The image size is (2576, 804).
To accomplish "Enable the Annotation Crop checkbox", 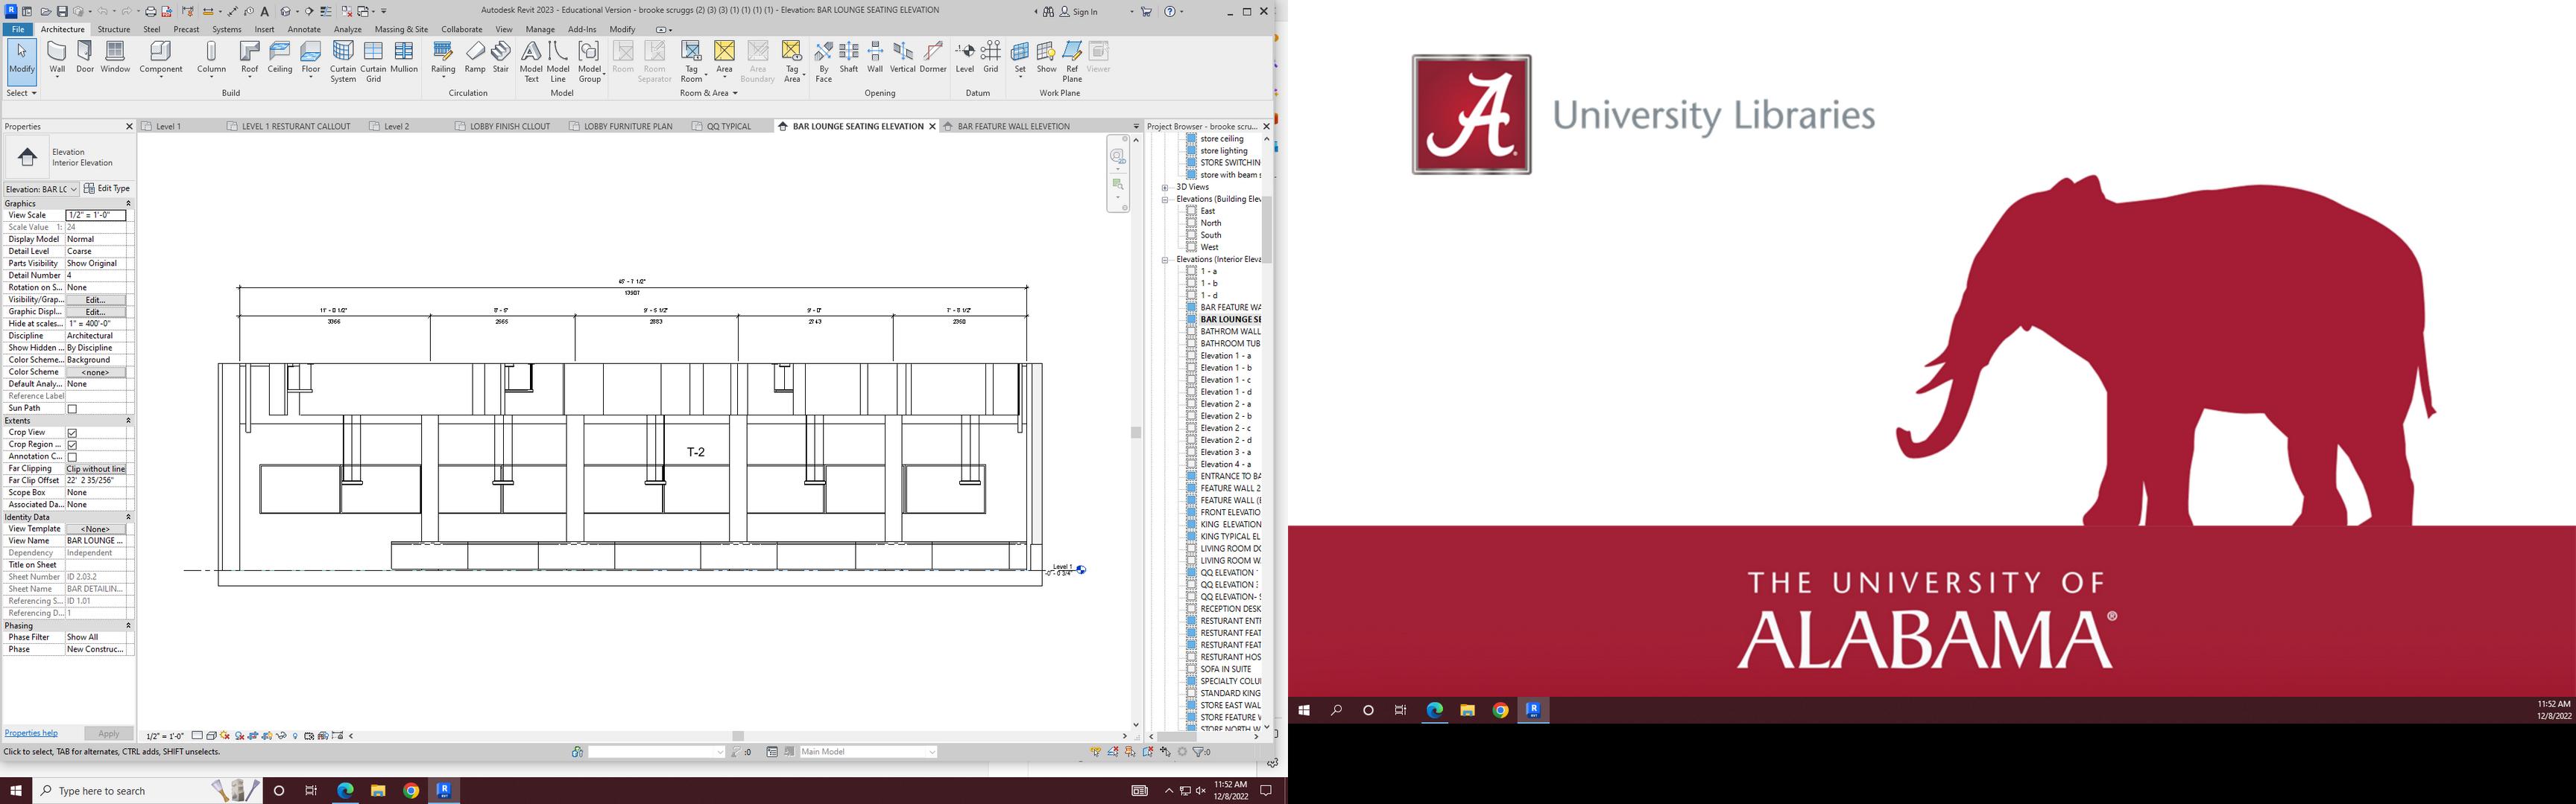I will pyautogui.click(x=72, y=456).
